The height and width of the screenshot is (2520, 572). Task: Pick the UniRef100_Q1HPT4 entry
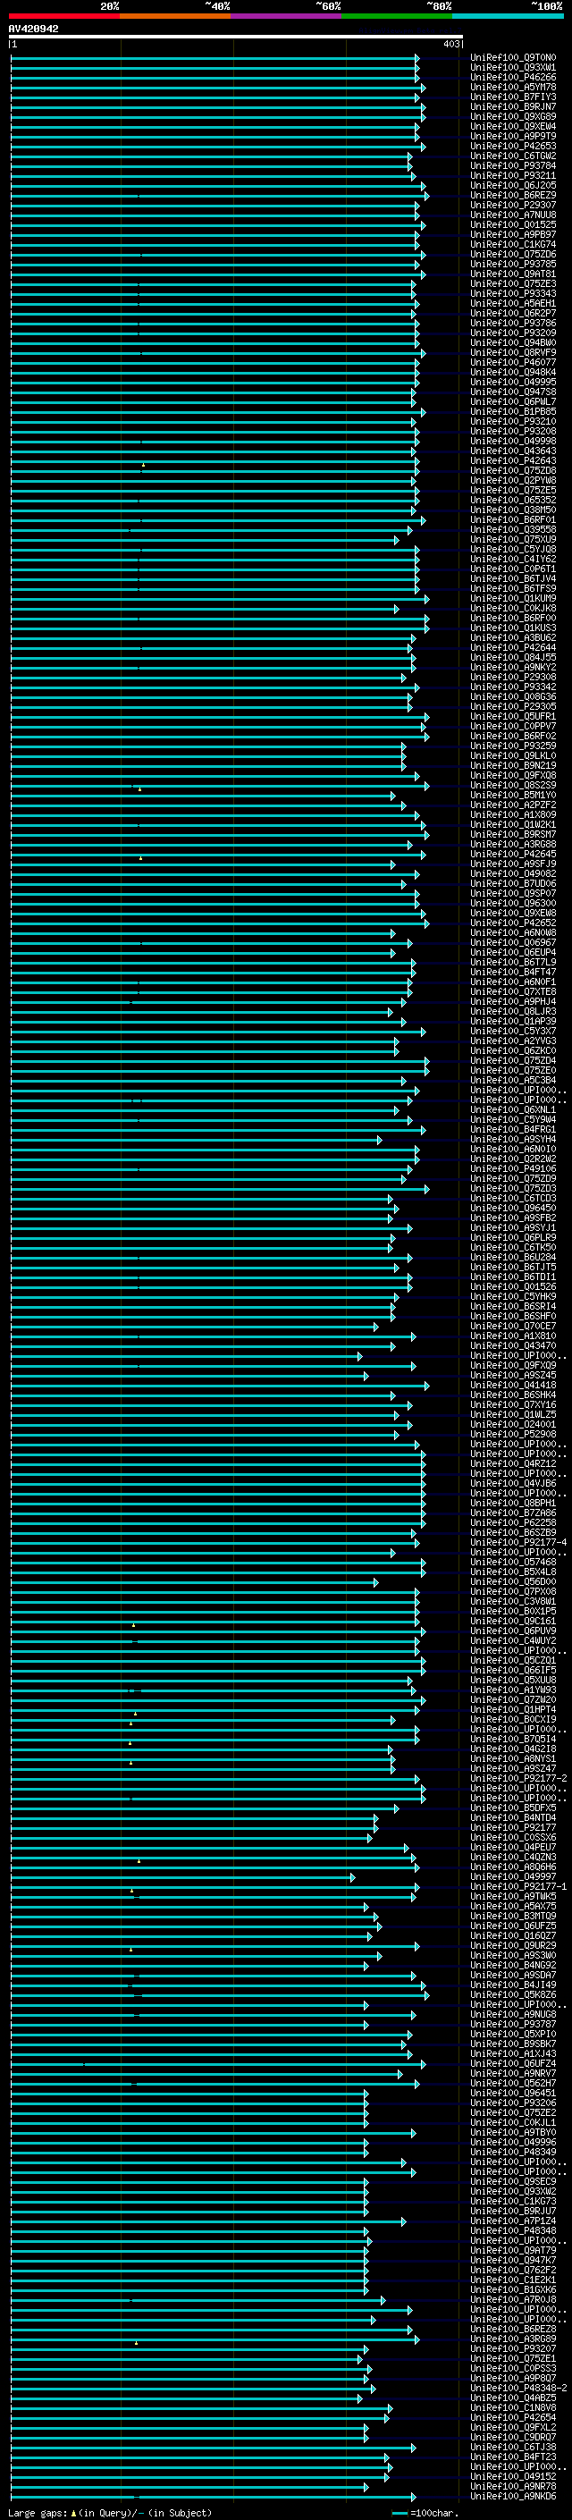pyautogui.click(x=513, y=1709)
